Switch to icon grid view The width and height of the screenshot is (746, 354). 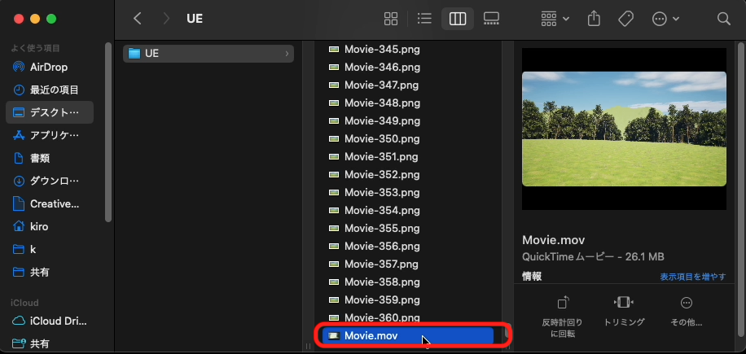(391, 19)
